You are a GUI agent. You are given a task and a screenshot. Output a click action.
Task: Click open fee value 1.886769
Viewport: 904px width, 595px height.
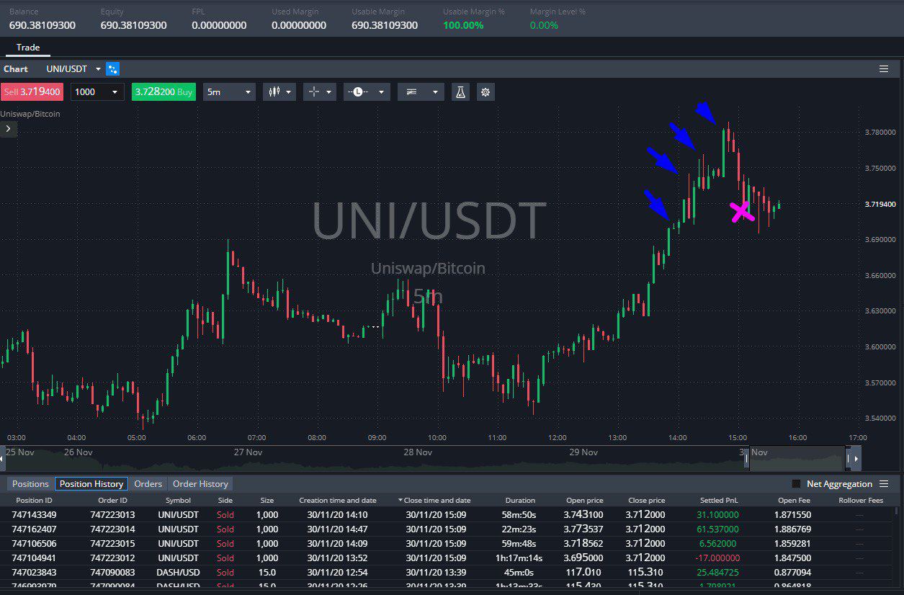(792, 529)
